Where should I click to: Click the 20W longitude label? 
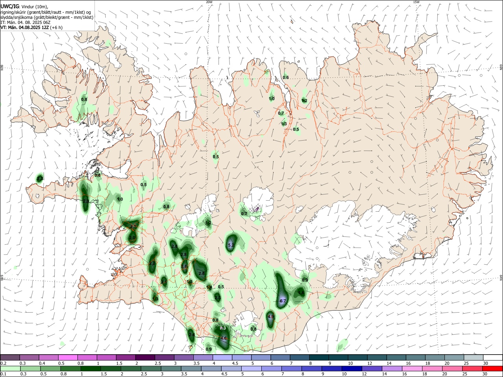(209, 2)
